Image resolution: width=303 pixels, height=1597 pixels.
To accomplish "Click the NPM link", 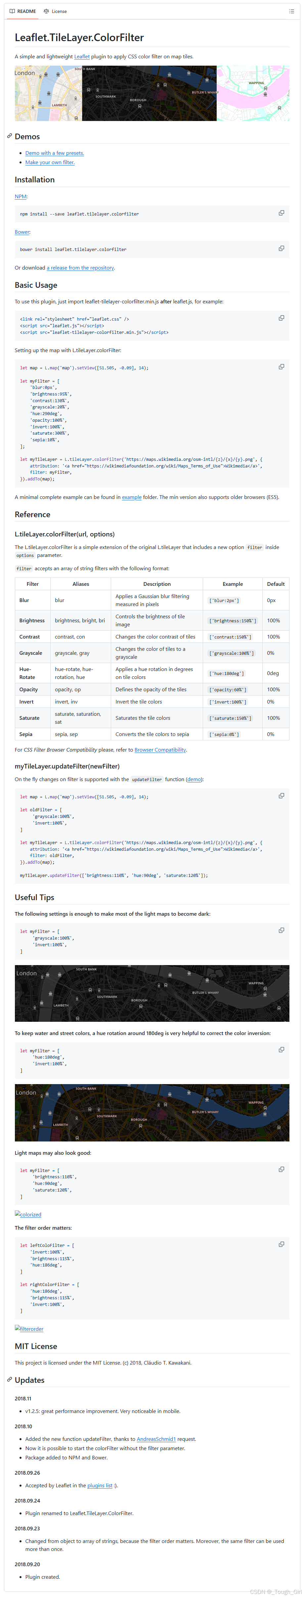I will (x=21, y=197).
